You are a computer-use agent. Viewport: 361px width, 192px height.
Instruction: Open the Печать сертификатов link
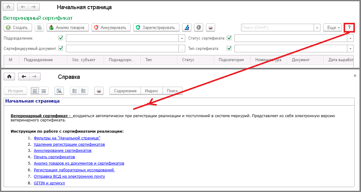pos(54,157)
